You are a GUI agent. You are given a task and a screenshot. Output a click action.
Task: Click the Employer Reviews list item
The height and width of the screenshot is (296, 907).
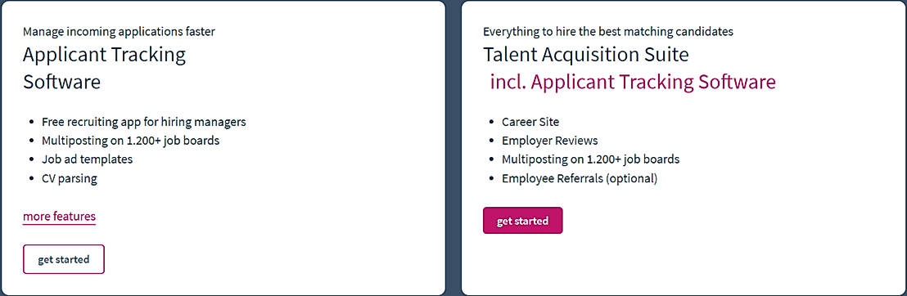click(x=549, y=141)
